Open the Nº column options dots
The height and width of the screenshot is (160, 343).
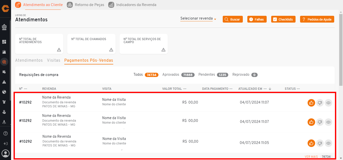click(26, 89)
